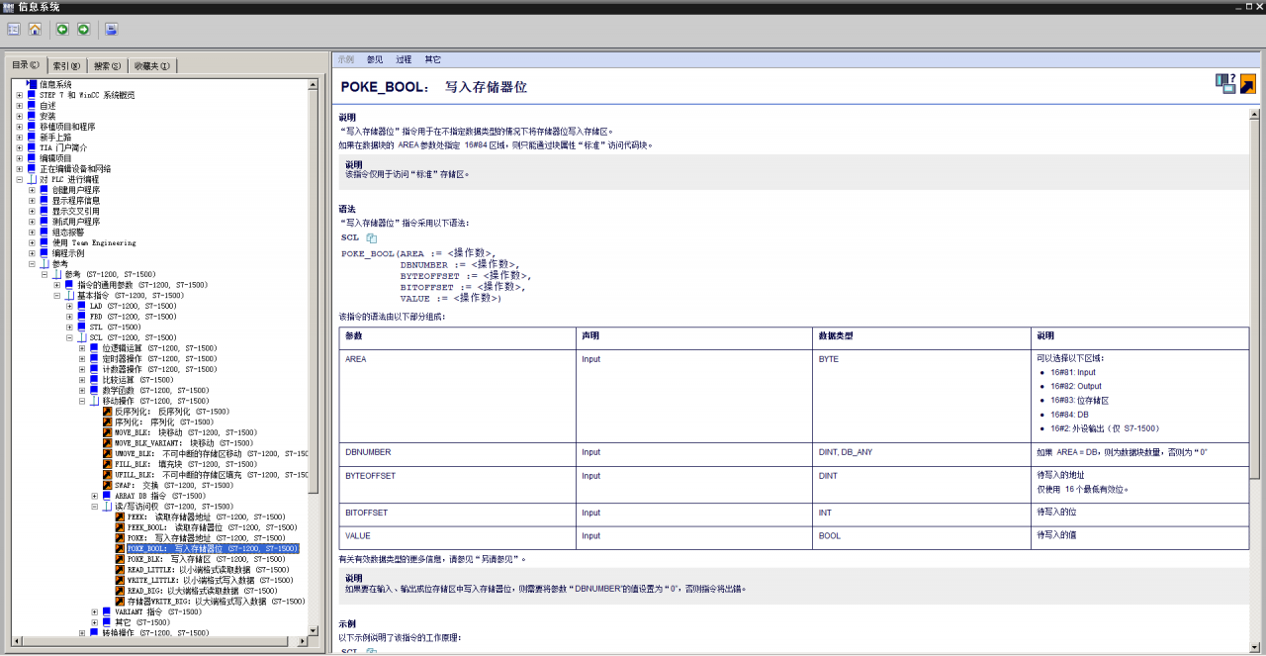Click 参见 in the topic navigation bar
The image size is (1266, 656).
(x=375, y=59)
